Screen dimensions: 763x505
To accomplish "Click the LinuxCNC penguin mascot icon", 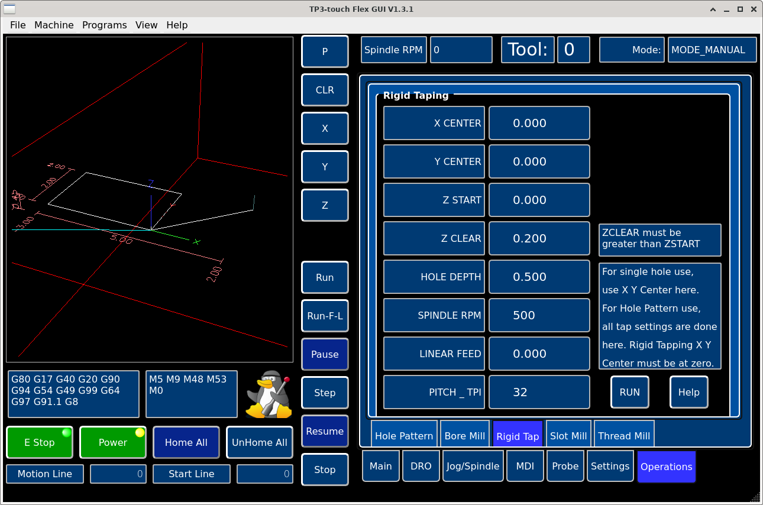I will [269, 394].
